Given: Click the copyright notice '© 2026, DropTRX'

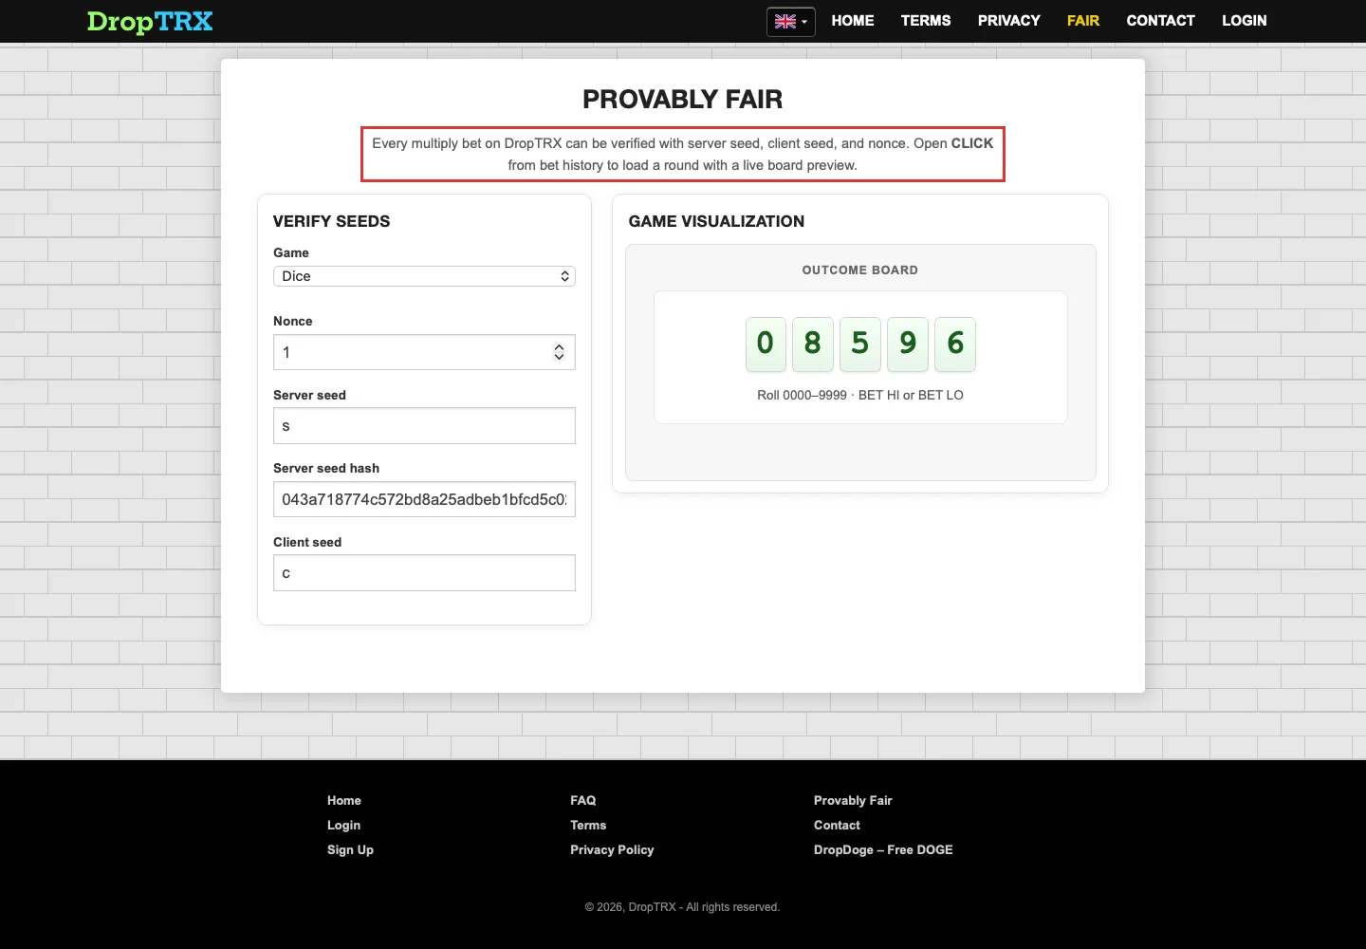Looking at the screenshot, I should click(631, 907).
